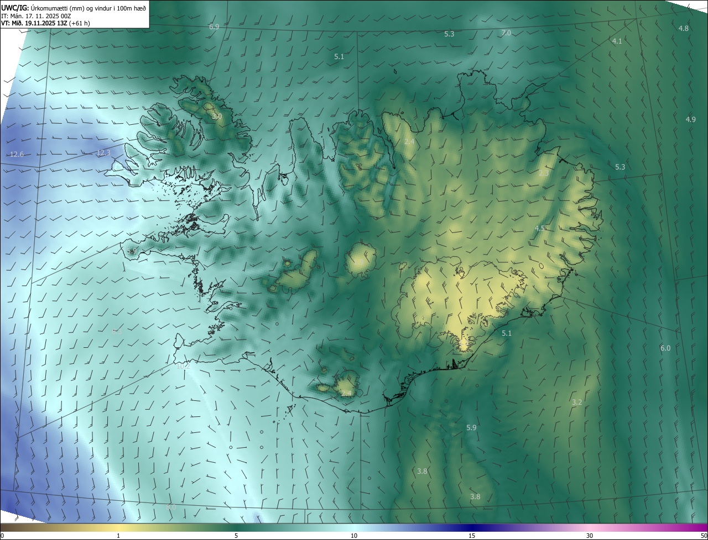This screenshot has width=708, height=540.
Task: Click the 4.1 value in the upper right
Action: click(617, 41)
